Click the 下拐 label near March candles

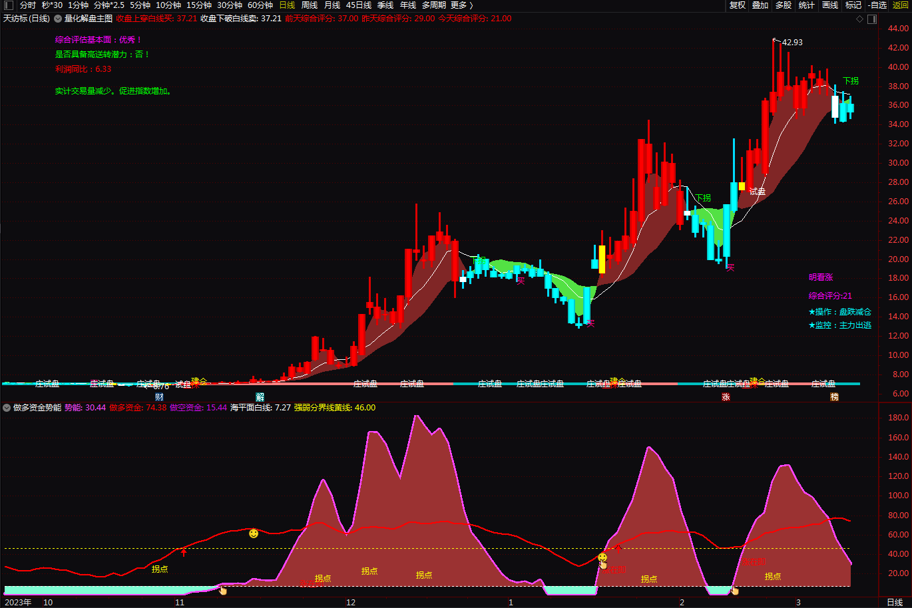tap(851, 81)
